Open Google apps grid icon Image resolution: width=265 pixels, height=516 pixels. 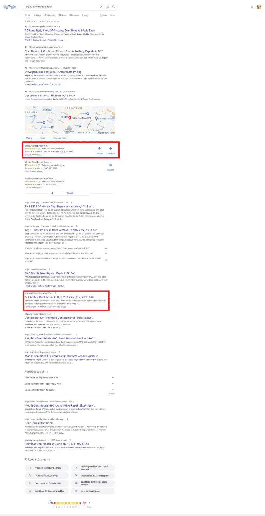click(252, 7)
